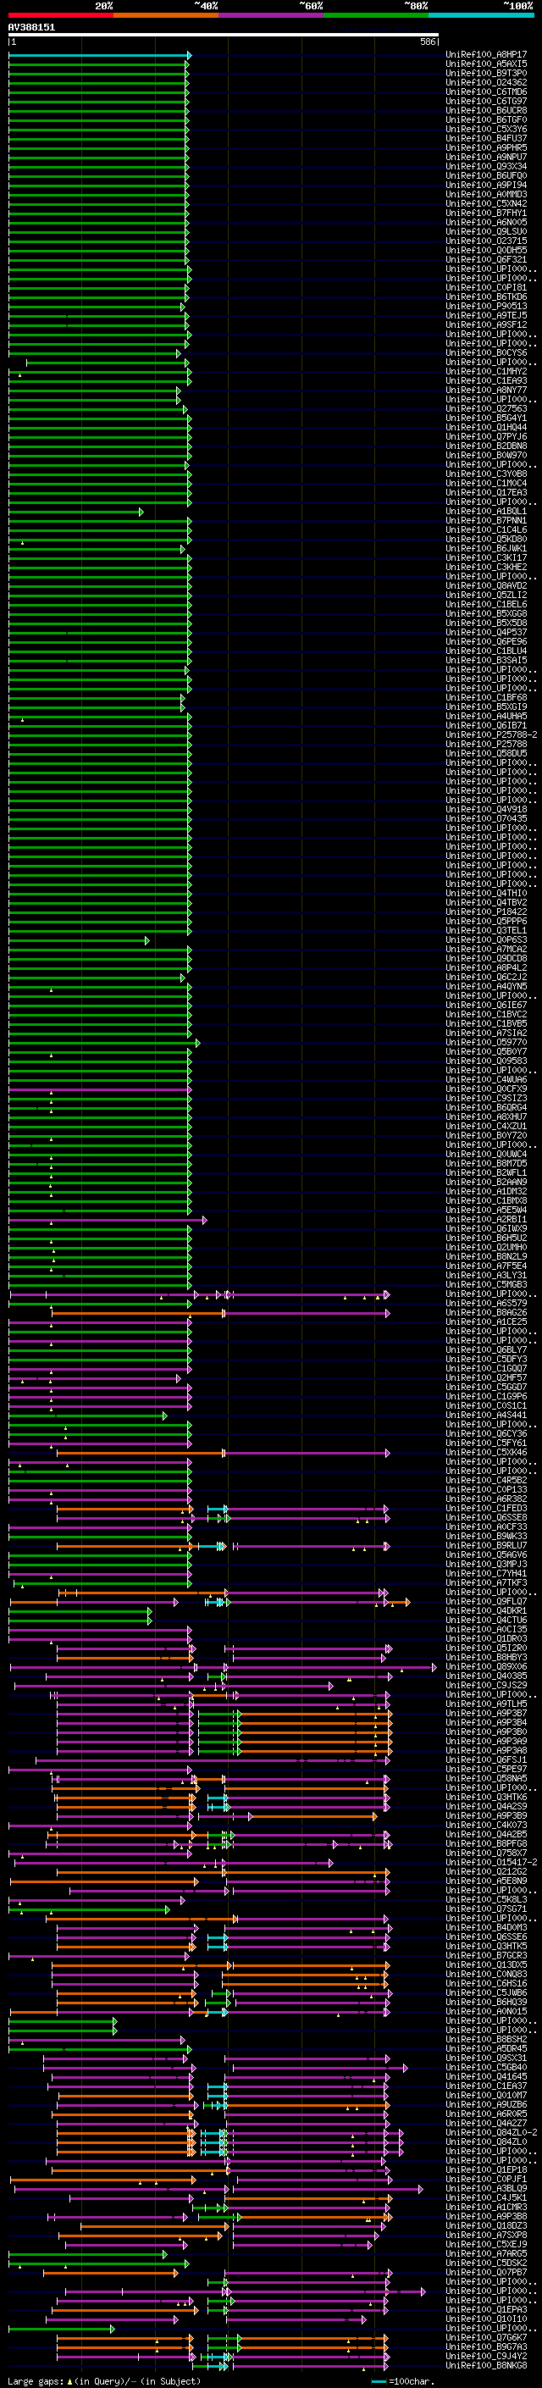Click hit UniRef100_C1MHY2

[x=485, y=372]
